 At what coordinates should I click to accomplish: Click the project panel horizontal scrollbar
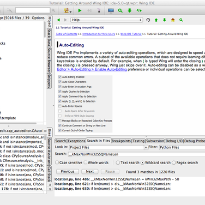(x=18, y=123)
